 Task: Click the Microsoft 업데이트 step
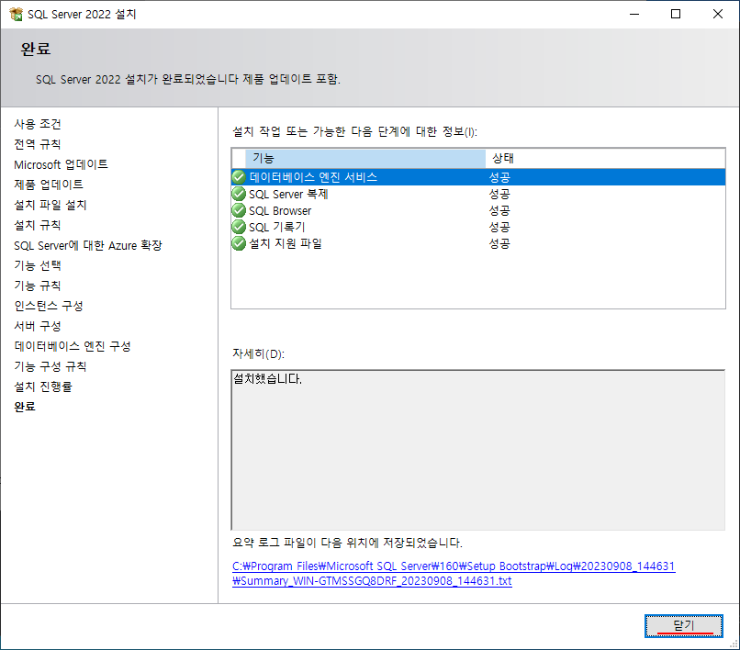tap(61, 164)
